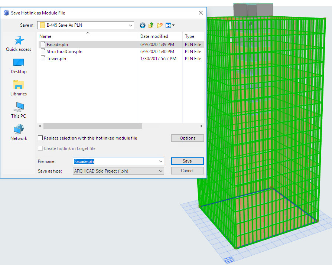Open Network location in sidebar
Image resolution: width=332 pixels, height=265 pixels.
point(19,133)
